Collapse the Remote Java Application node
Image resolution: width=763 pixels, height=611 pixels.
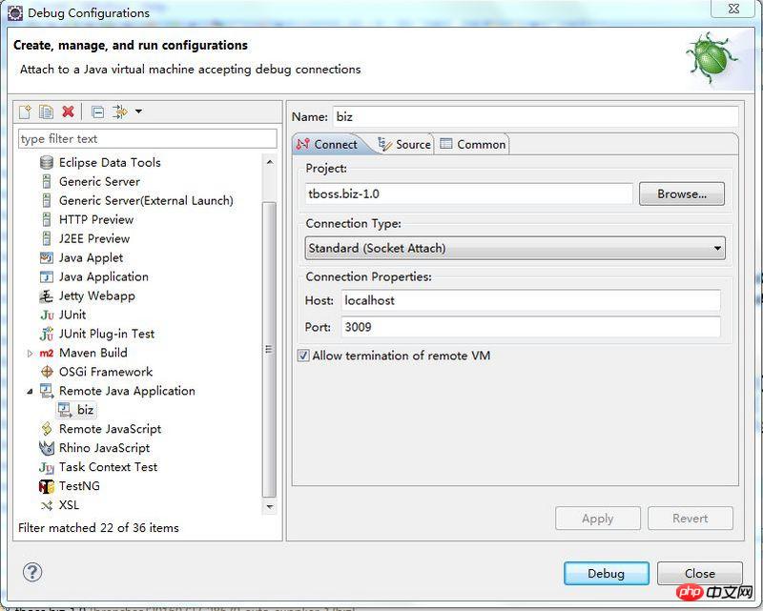[31, 392]
